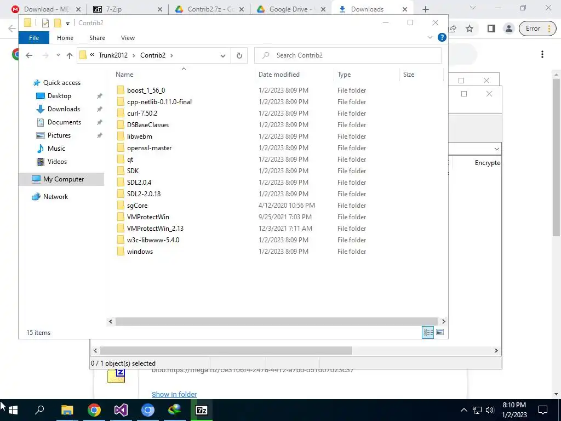Open the File ribbon tab

(x=34, y=38)
